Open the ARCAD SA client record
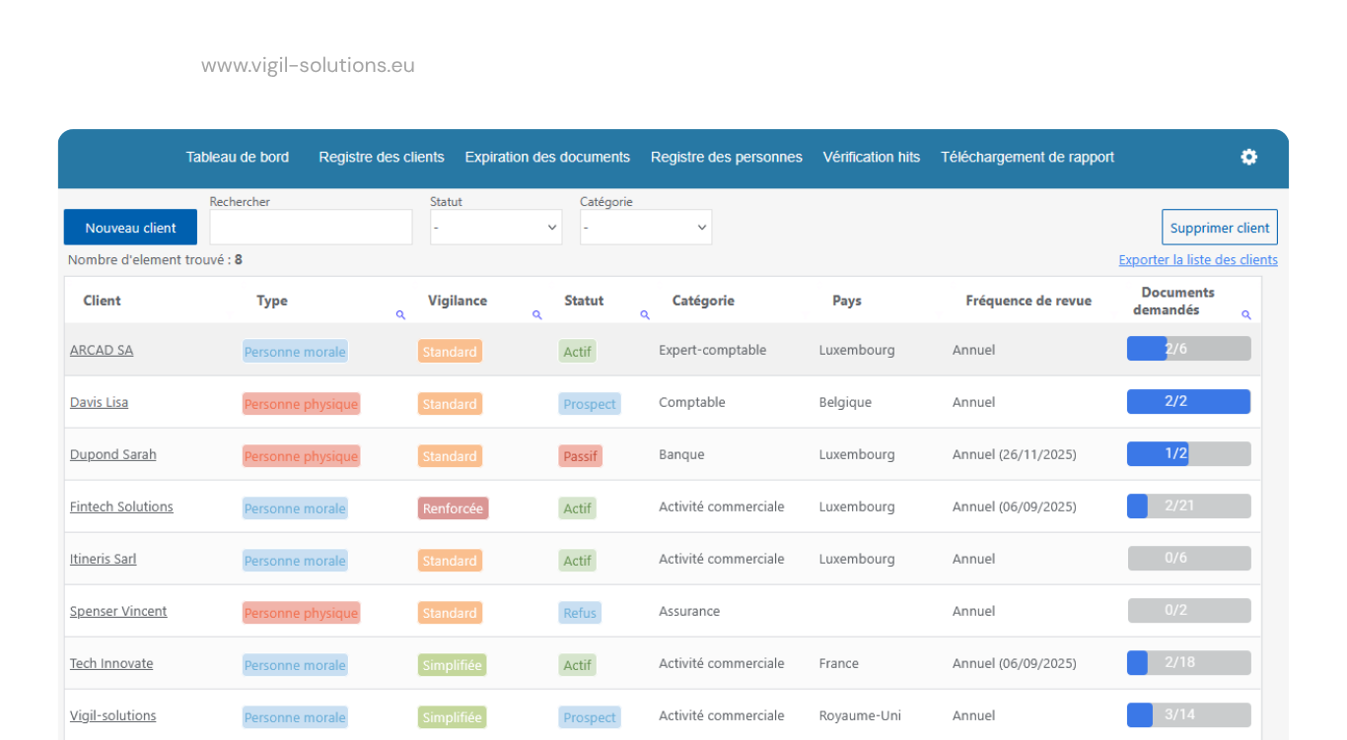The height and width of the screenshot is (740, 1347). point(102,350)
